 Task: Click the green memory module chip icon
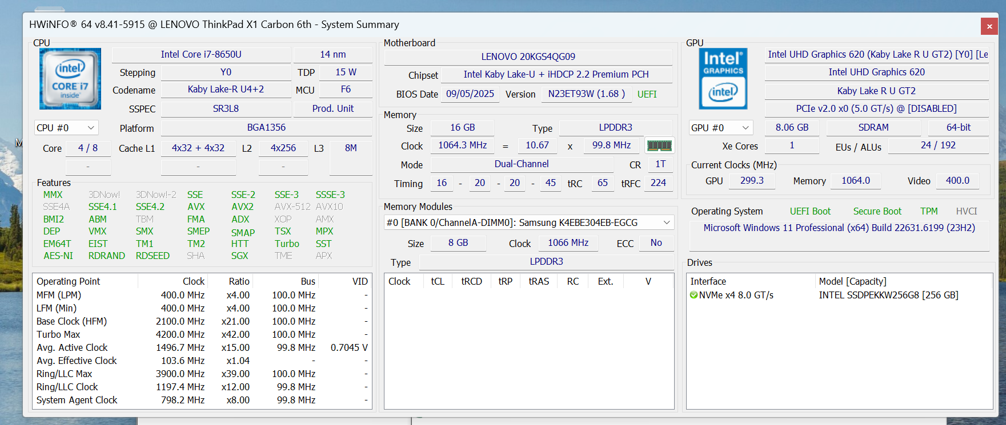(x=659, y=145)
